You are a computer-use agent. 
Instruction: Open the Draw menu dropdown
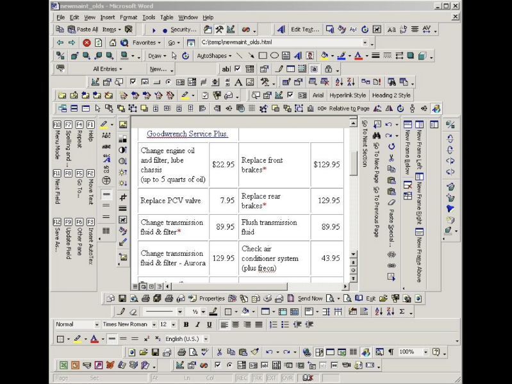point(157,56)
